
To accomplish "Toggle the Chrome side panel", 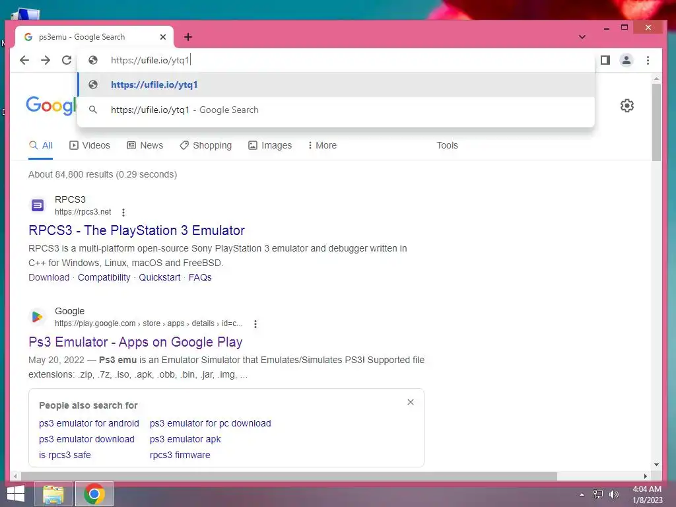I will tap(605, 60).
